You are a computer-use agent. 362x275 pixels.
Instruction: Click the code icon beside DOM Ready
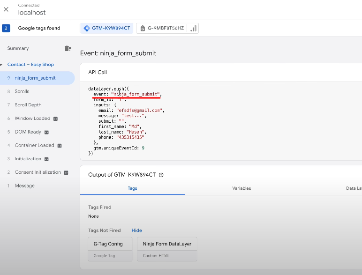tap(46, 132)
